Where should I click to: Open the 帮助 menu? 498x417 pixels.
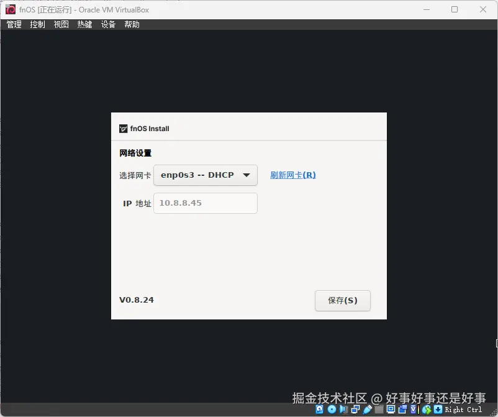coord(132,24)
